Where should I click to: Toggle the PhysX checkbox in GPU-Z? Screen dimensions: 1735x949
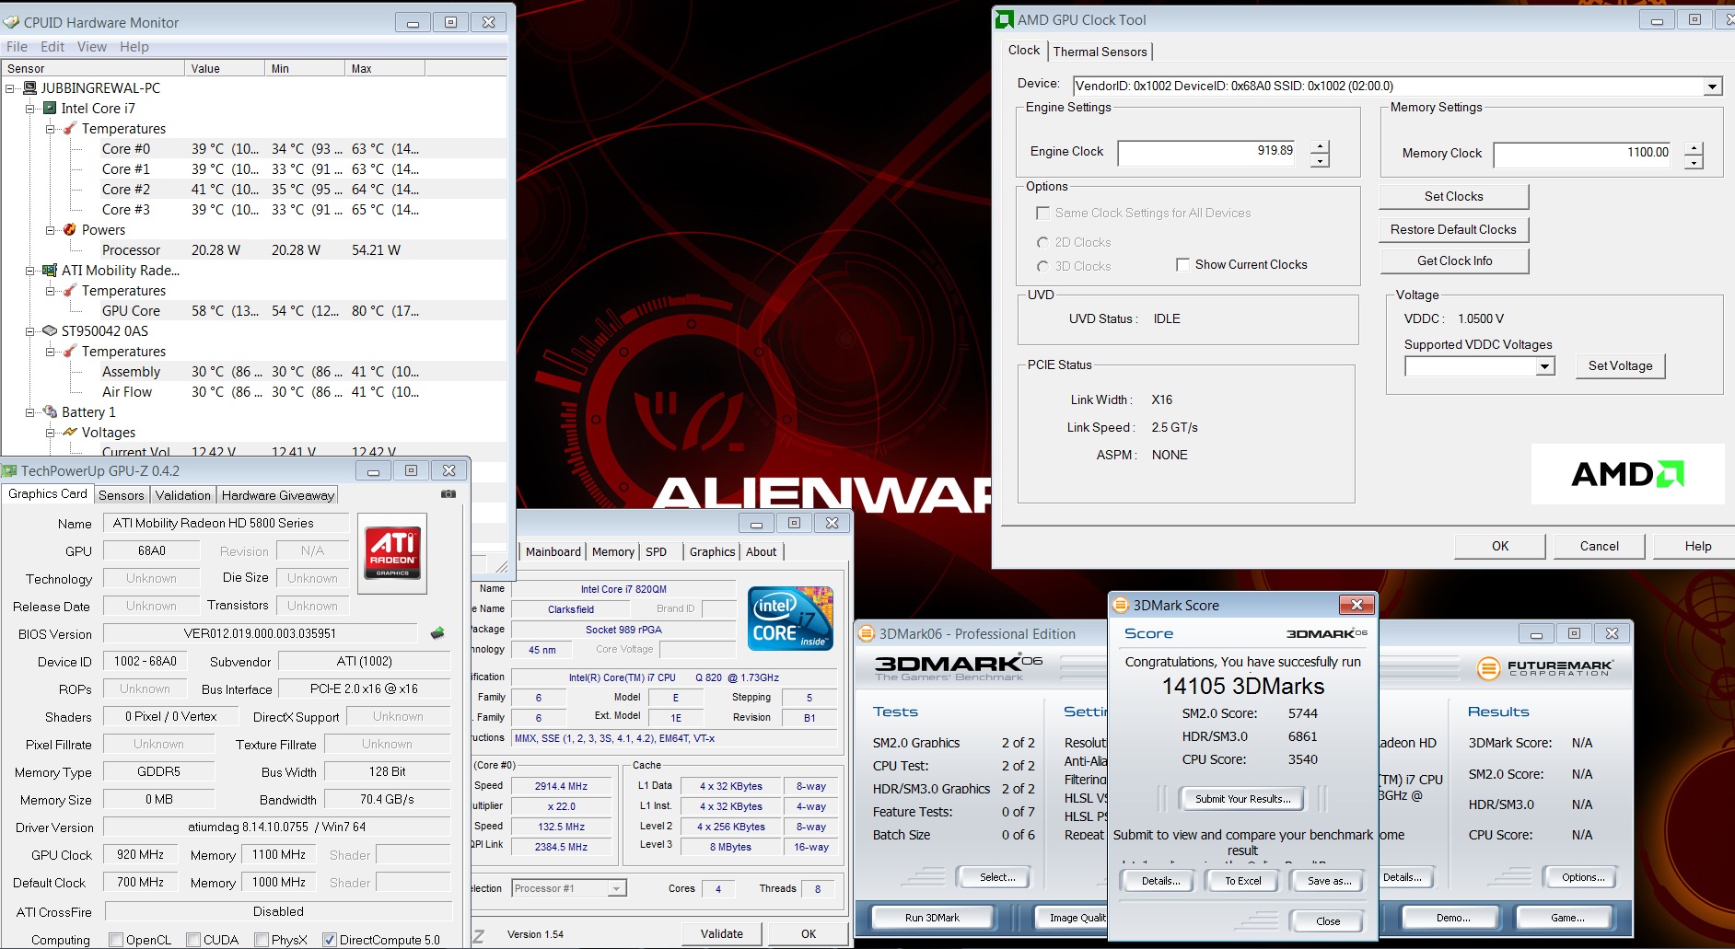[x=262, y=940]
